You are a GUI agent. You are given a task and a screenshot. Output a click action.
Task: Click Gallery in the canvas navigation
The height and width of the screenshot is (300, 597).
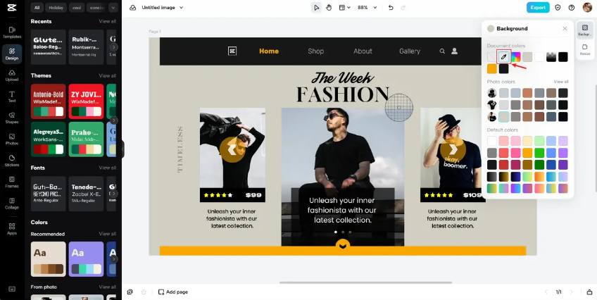[410, 51]
